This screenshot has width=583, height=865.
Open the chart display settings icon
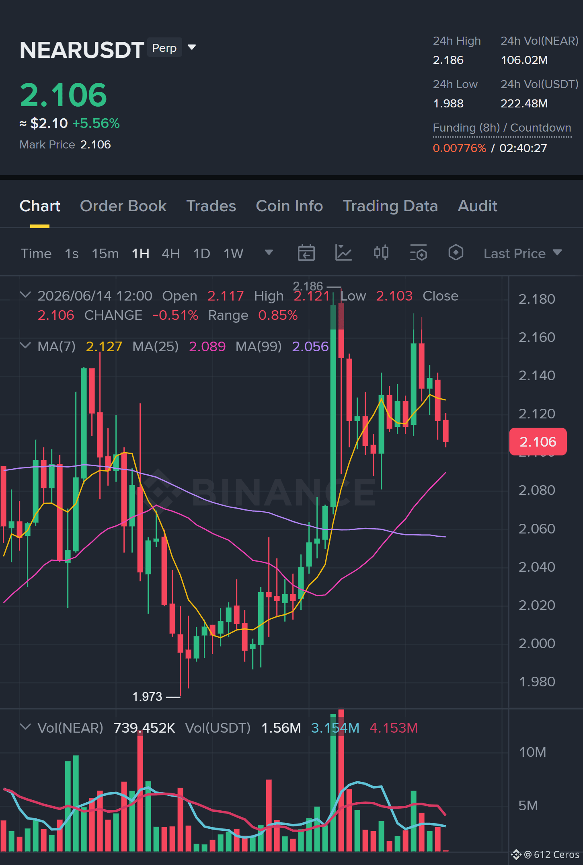418,253
